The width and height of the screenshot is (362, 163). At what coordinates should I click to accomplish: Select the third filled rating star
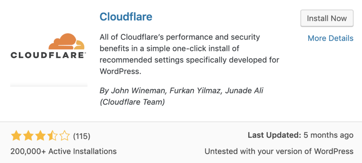40,136
